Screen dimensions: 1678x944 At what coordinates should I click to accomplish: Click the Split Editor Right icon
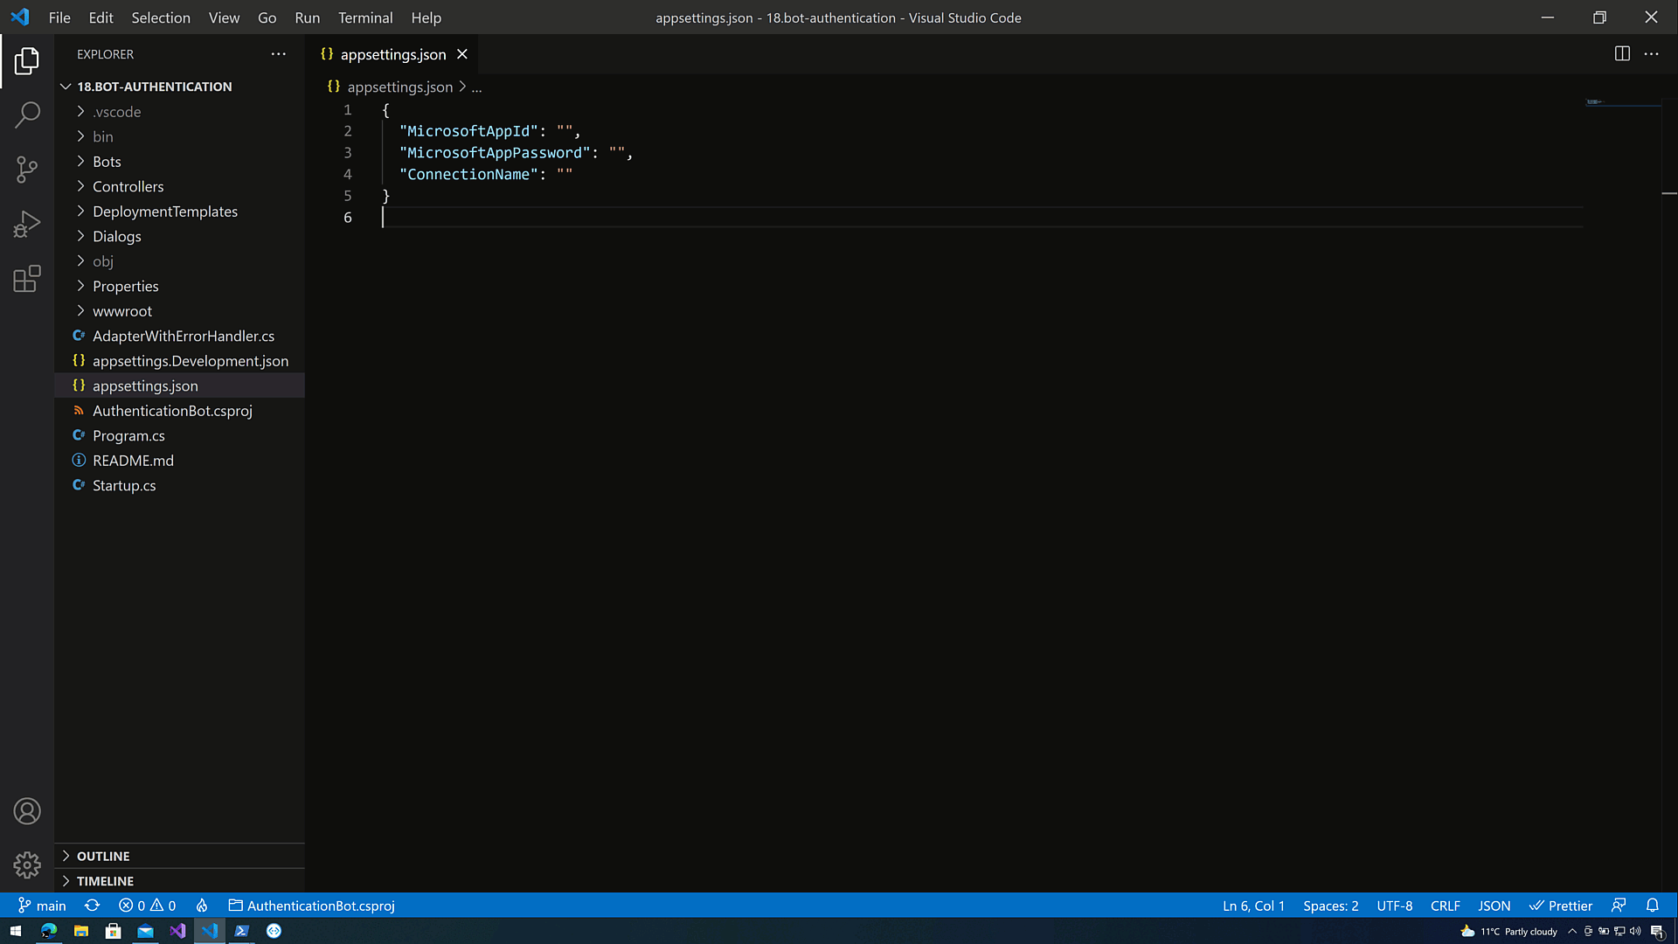click(1622, 54)
